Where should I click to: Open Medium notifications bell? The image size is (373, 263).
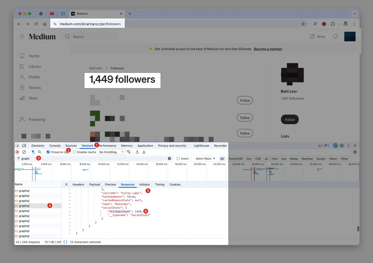point(335,37)
